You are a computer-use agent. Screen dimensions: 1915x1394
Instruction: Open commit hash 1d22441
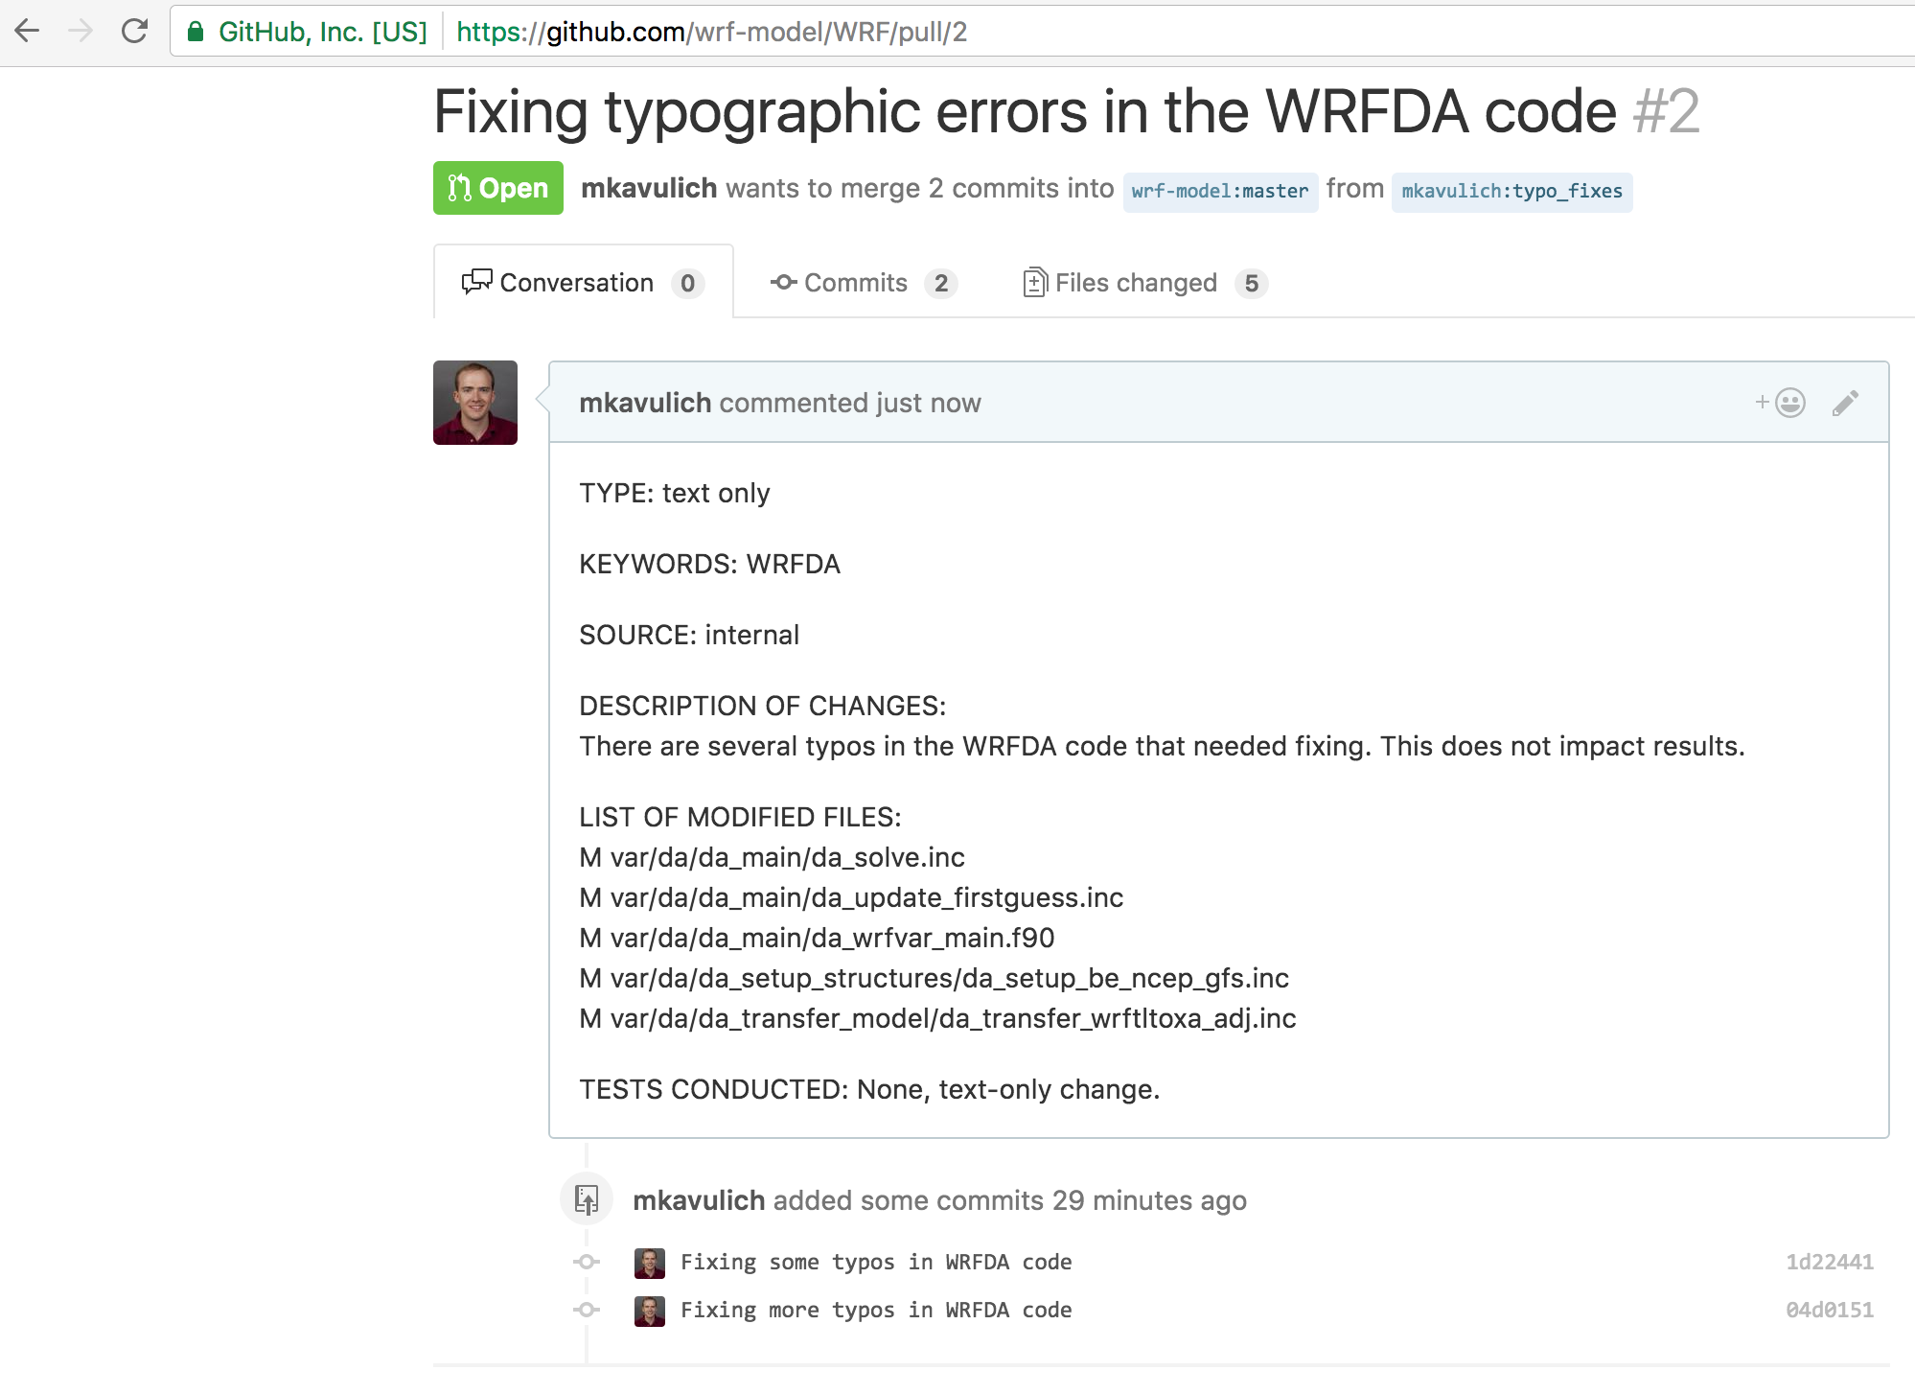pos(1829,1262)
